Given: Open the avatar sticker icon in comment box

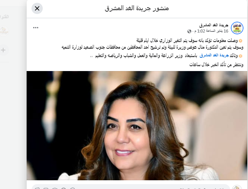Looking at the screenshot, I should click(73, 188).
